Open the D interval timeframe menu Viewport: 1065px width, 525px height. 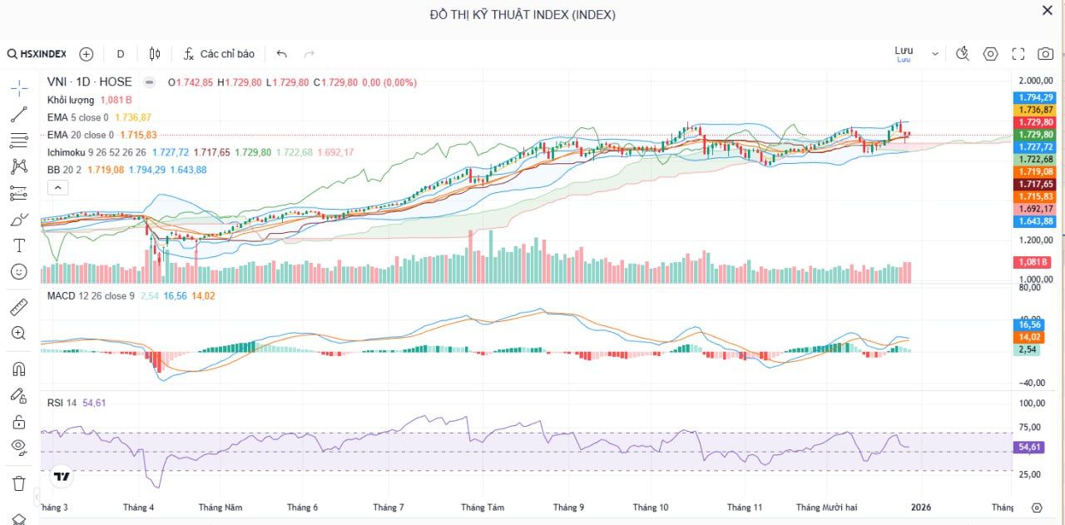pos(120,53)
